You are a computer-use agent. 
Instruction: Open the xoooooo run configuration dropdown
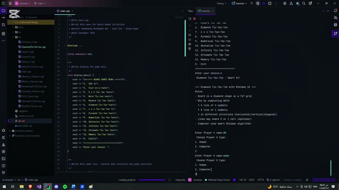239,3
